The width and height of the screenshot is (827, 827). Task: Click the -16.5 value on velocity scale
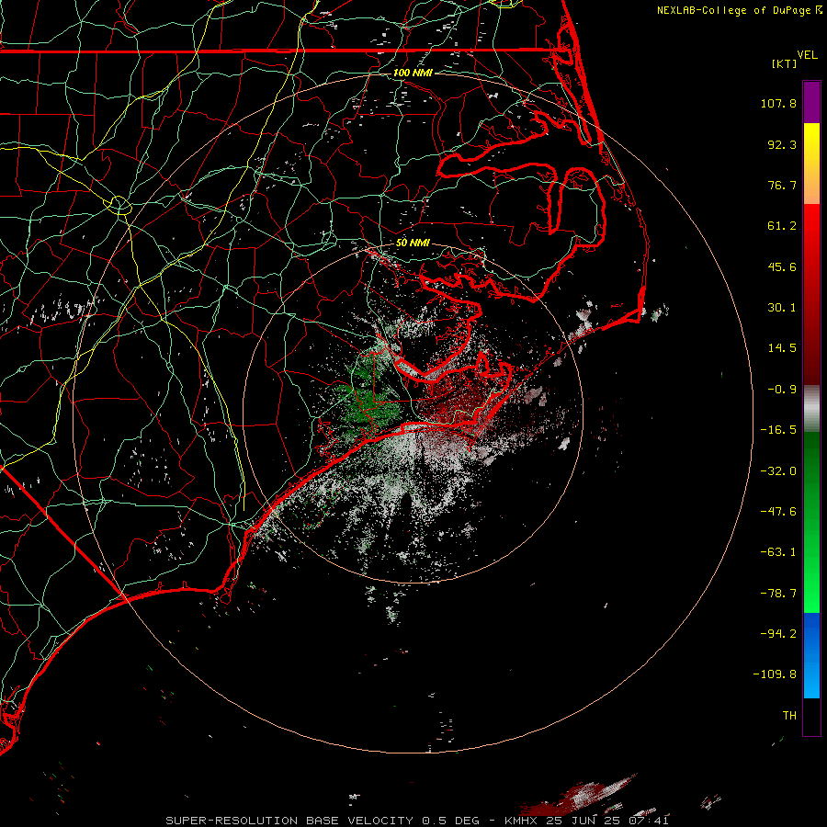click(x=778, y=430)
